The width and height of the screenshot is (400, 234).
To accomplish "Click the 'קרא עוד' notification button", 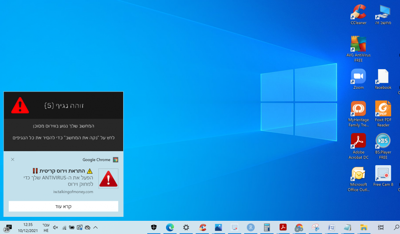I will 63,206.
